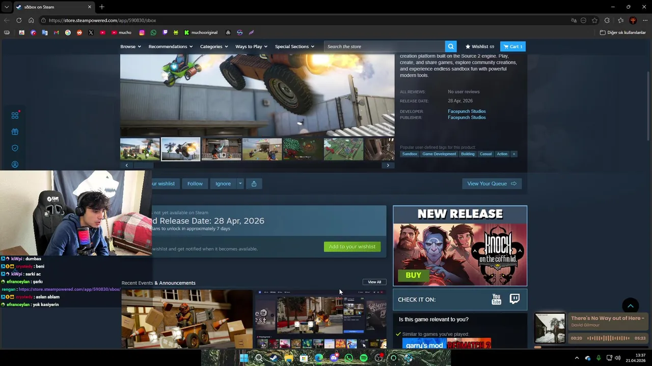Select the Casual tag
This screenshot has width=652, height=366.
click(485, 154)
